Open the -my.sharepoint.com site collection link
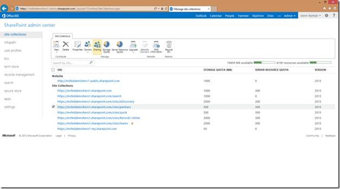 (87, 129)
